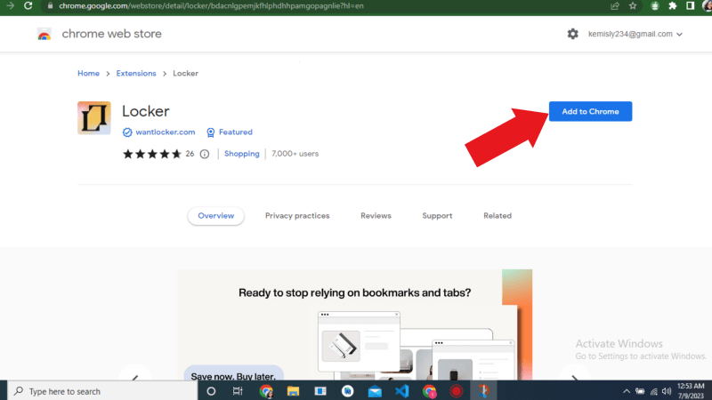Click the Featured badge
712x400 pixels.
coord(230,132)
